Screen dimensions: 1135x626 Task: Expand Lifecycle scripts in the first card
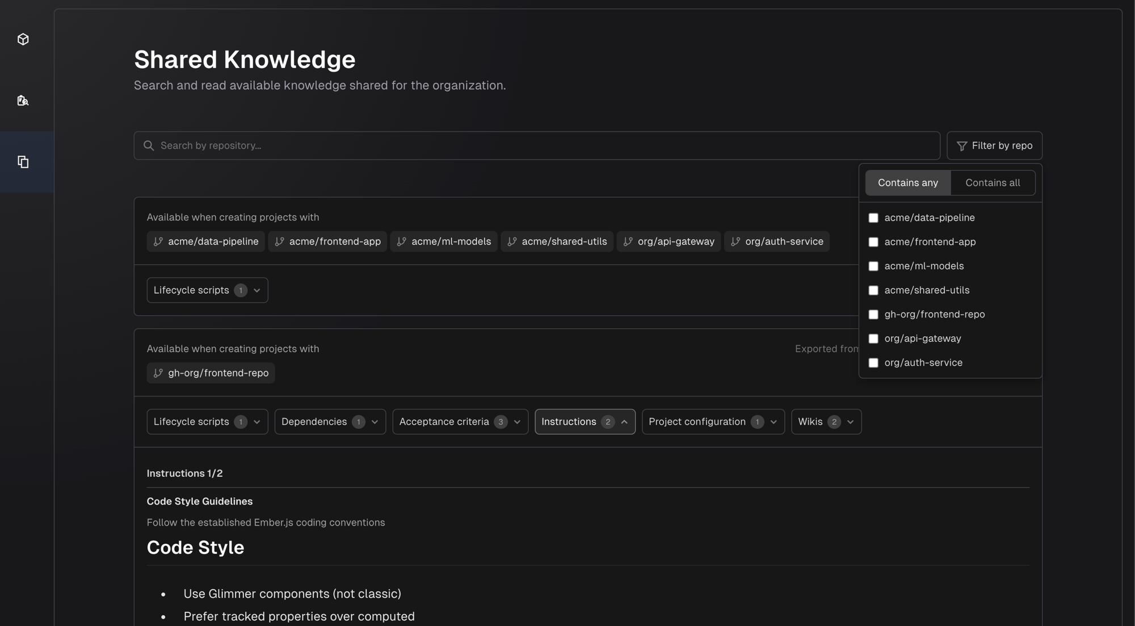point(207,290)
